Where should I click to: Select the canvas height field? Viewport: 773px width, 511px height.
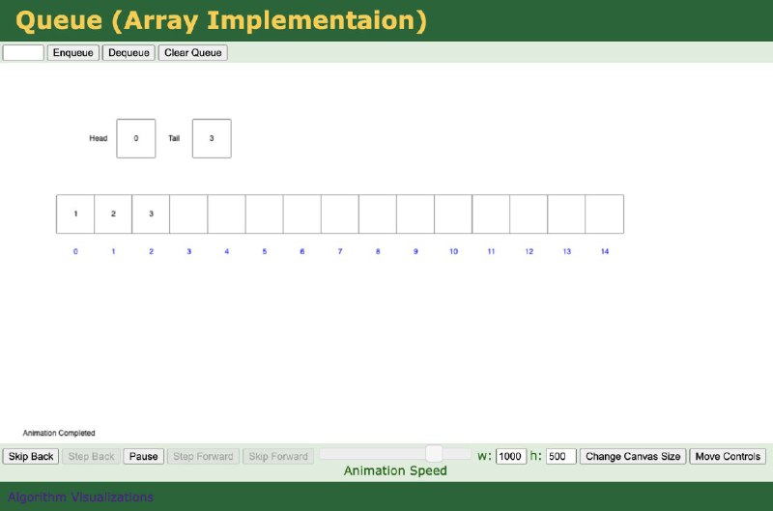(x=560, y=456)
